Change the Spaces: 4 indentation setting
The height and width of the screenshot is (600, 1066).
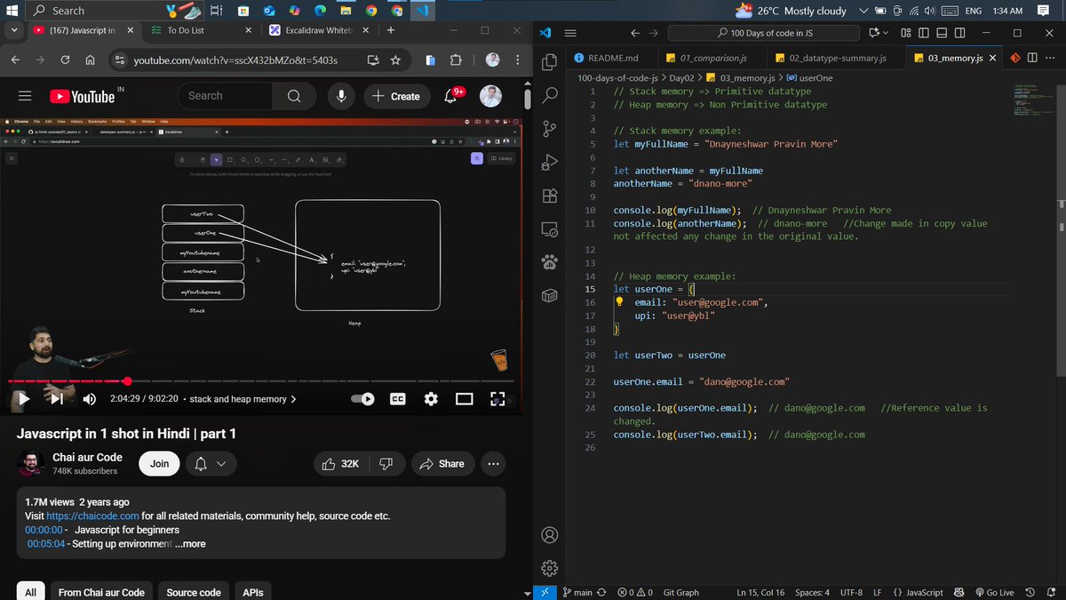click(812, 592)
